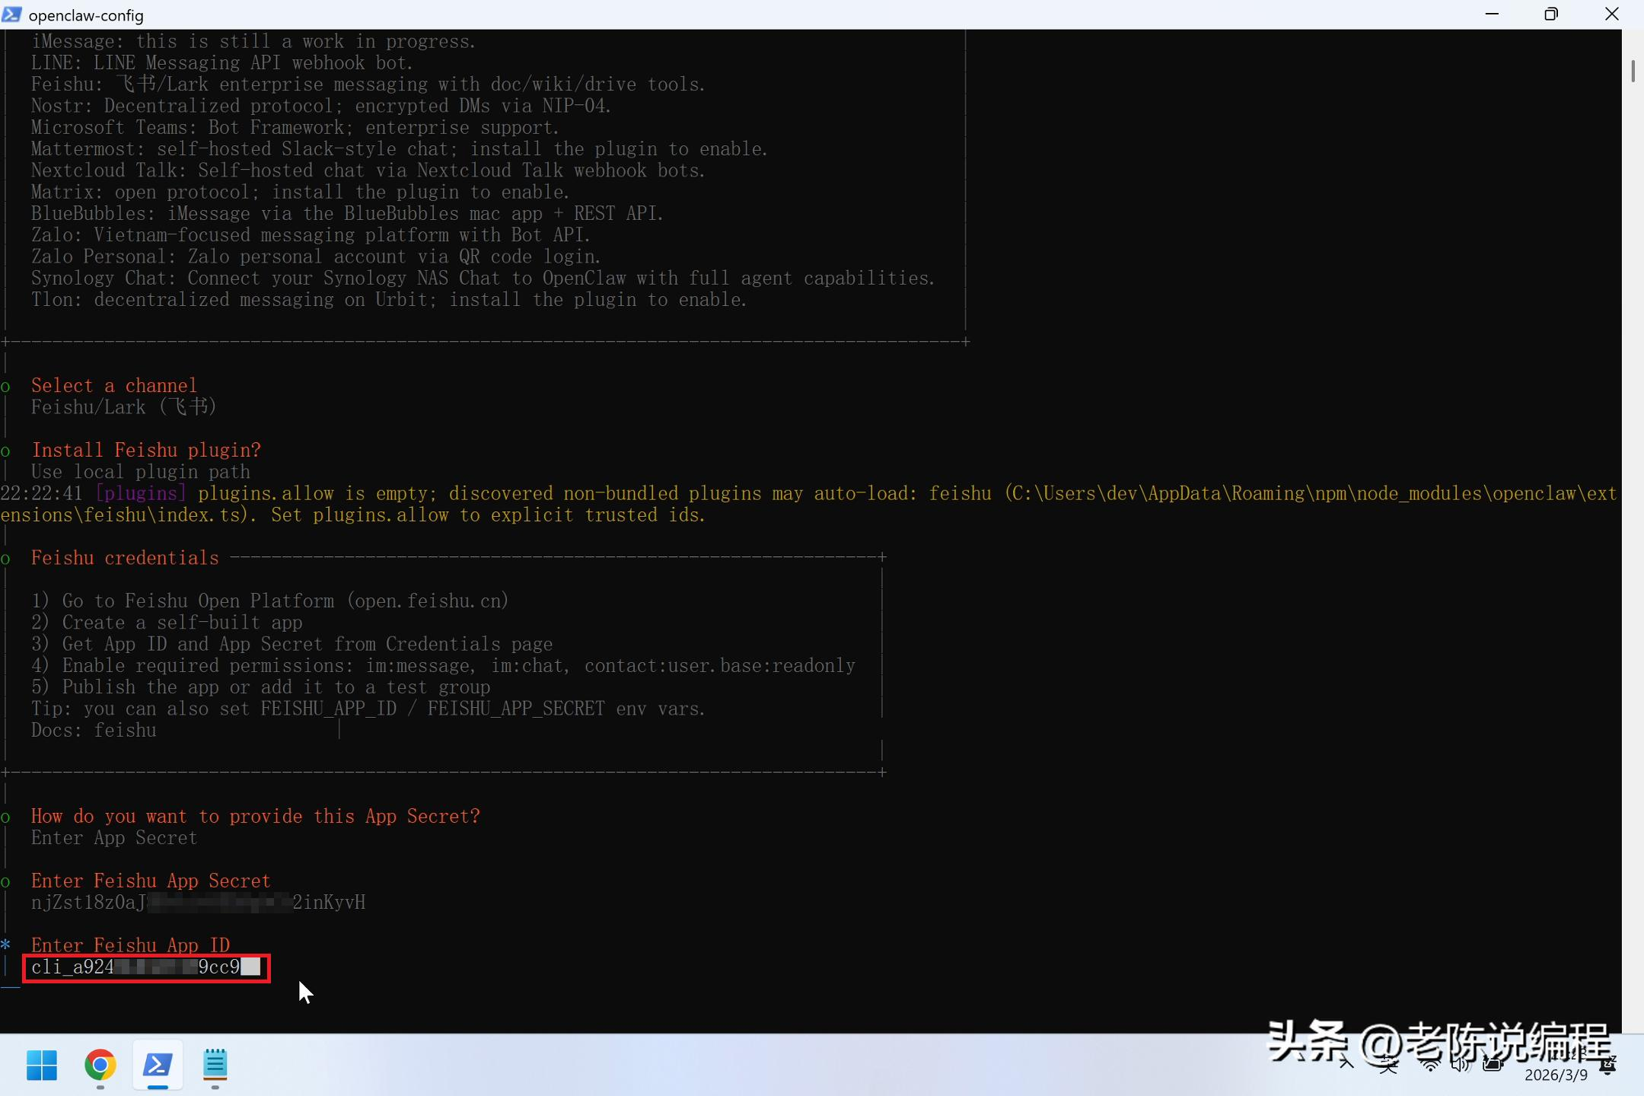
Task: Click the PowerShell icon in title bar
Action: pos(11,14)
